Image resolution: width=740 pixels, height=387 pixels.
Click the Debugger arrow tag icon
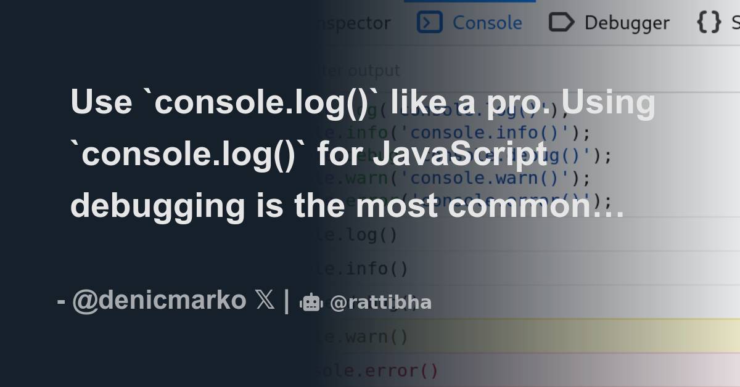coord(561,22)
